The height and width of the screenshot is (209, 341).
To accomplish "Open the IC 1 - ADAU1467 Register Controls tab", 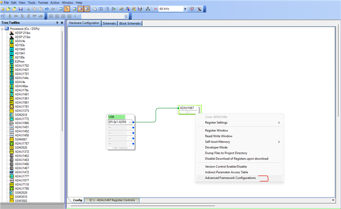I will pos(112,200).
